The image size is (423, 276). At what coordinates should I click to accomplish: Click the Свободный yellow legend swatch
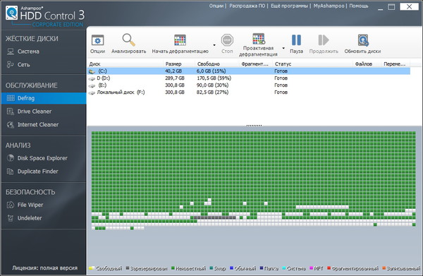tap(92, 268)
